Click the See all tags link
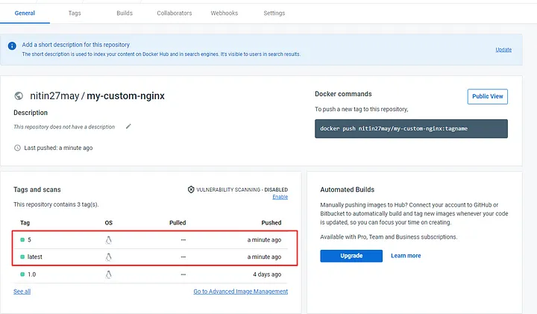537x314 pixels. 22,292
